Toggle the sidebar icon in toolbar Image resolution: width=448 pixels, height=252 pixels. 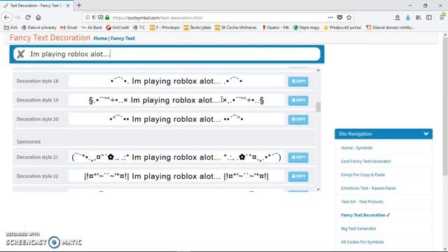click(x=429, y=17)
